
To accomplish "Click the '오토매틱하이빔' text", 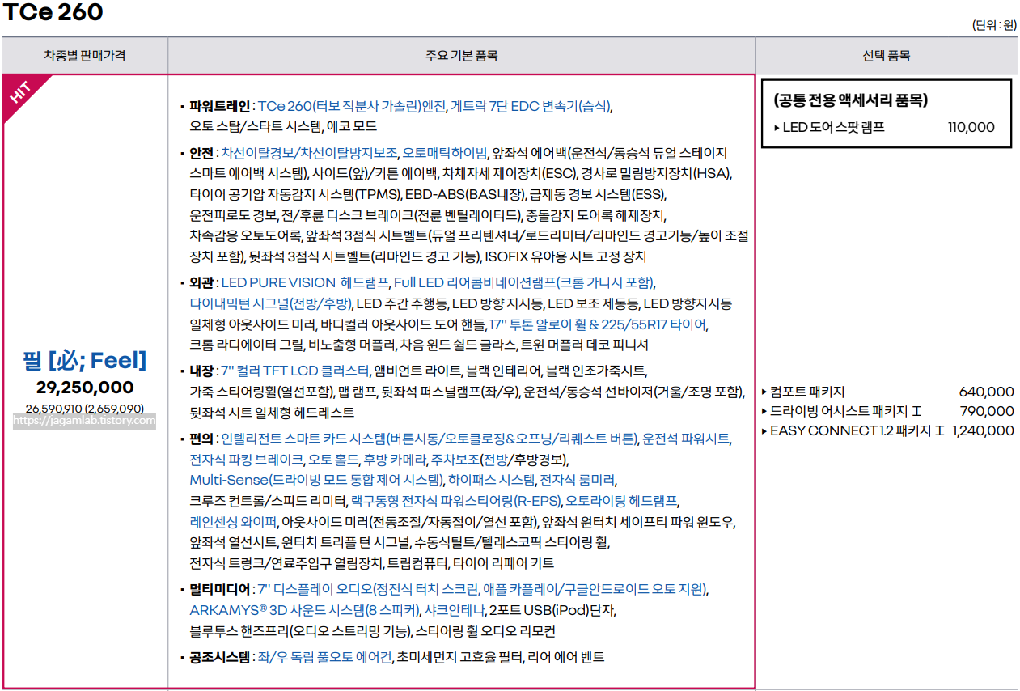I will (x=445, y=153).
